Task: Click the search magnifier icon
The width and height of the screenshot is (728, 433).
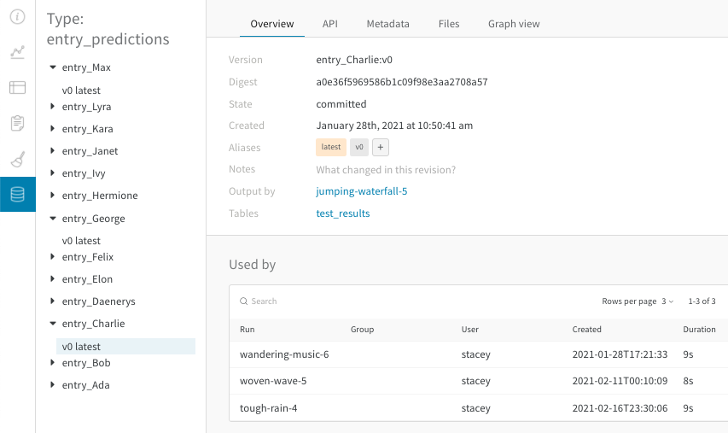Action: [243, 301]
